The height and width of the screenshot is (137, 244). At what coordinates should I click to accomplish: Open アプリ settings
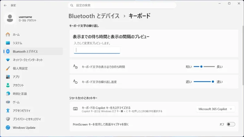pos(33,77)
